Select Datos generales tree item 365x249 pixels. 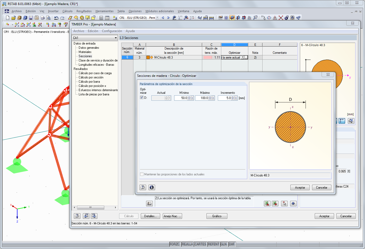[x=89, y=48]
